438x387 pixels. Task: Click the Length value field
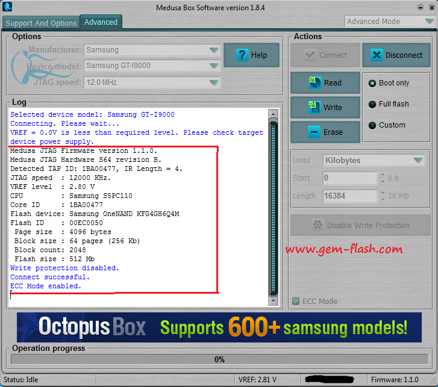349,196
